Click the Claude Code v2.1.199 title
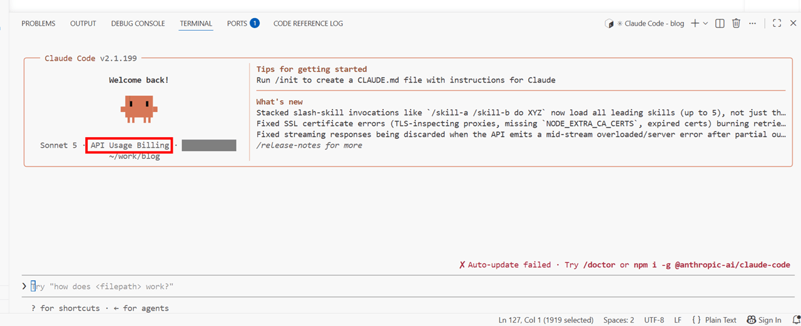 tap(91, 58)
